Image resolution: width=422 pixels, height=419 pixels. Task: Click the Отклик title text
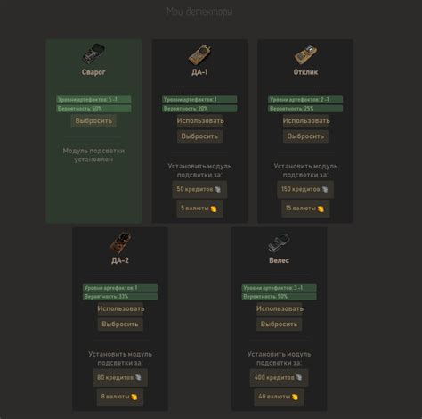pyautogui.click(x=305, y=72)
